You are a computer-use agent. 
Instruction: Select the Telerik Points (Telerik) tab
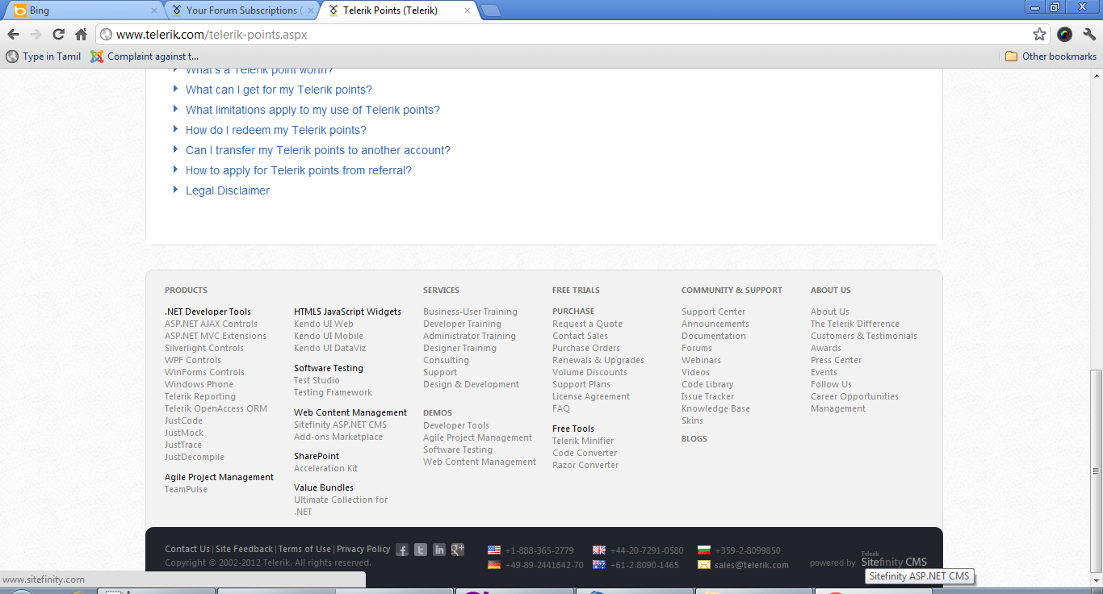point(399,10)
